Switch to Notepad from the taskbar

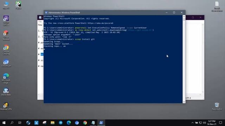point(93,123)
